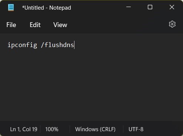Place cursor in space between ipconfig and /flushdns

[39, 45]
